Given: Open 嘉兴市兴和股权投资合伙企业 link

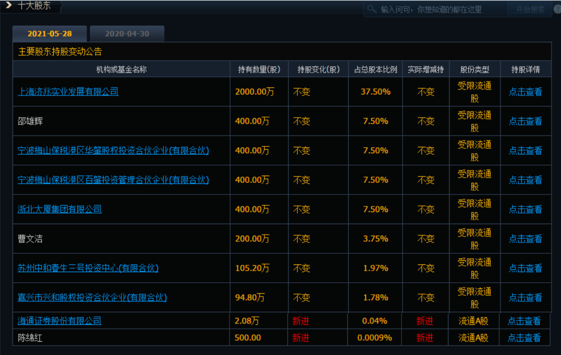Looking at the screenshot, I should pos(91,298).
